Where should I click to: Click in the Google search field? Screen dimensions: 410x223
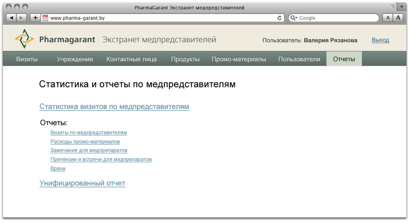pyautogui.click(x=337, y=18)
